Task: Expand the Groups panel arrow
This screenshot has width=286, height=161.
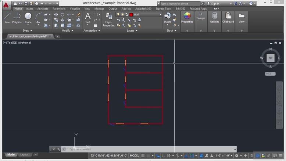Action: pos(201,31)
